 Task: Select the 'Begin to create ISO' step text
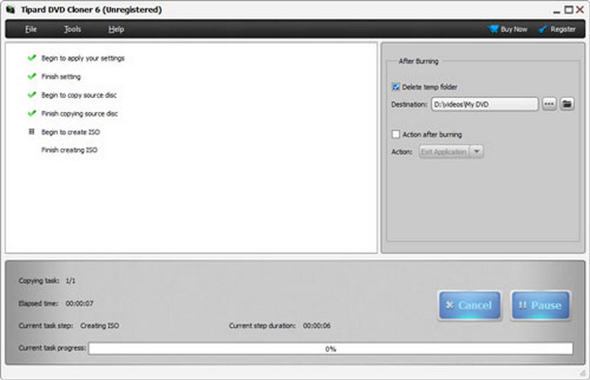click(x=70, y=132)
